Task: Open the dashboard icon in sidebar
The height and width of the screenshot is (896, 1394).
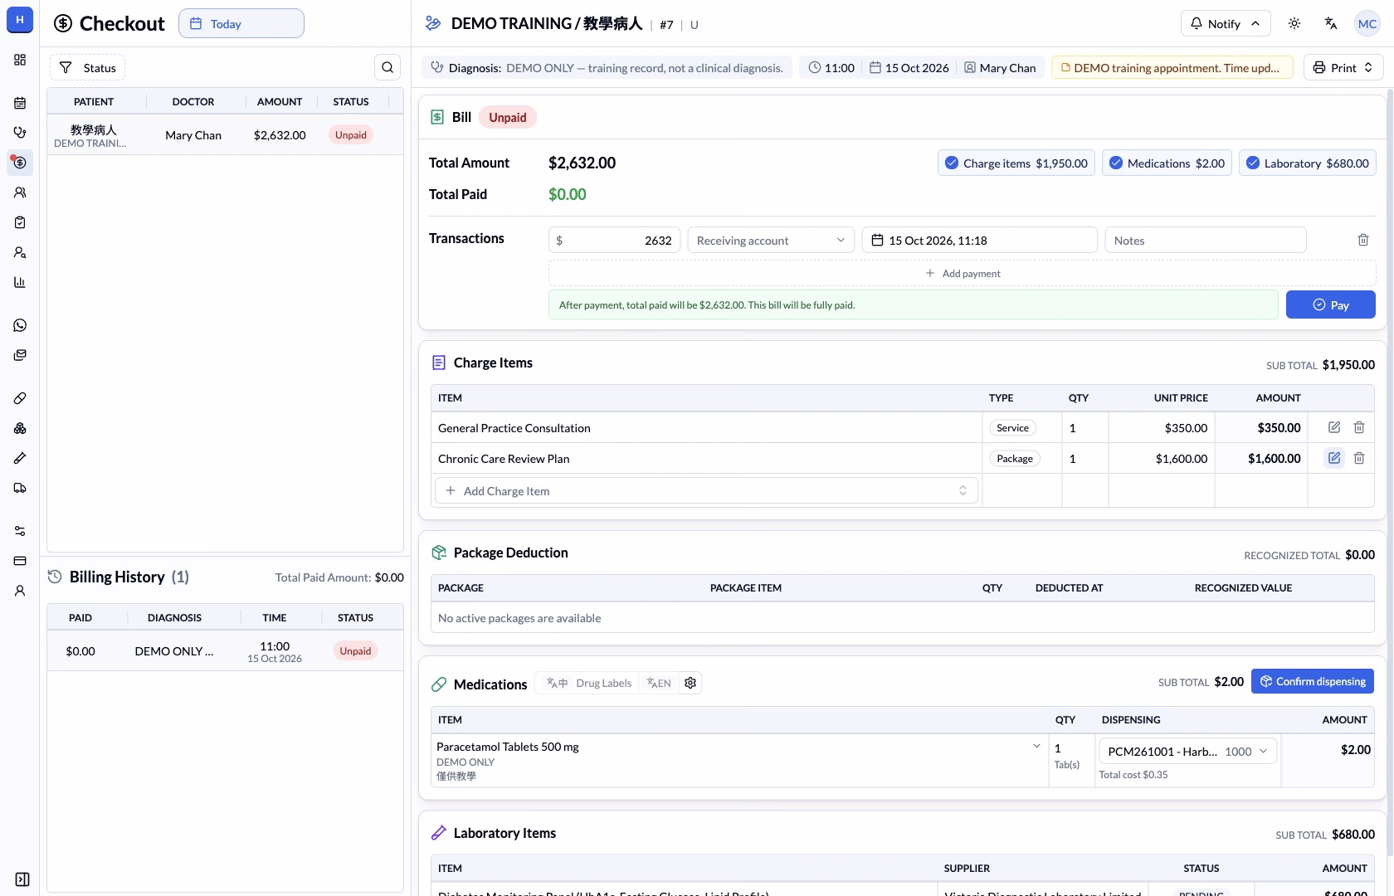Action: click(20, 60)
